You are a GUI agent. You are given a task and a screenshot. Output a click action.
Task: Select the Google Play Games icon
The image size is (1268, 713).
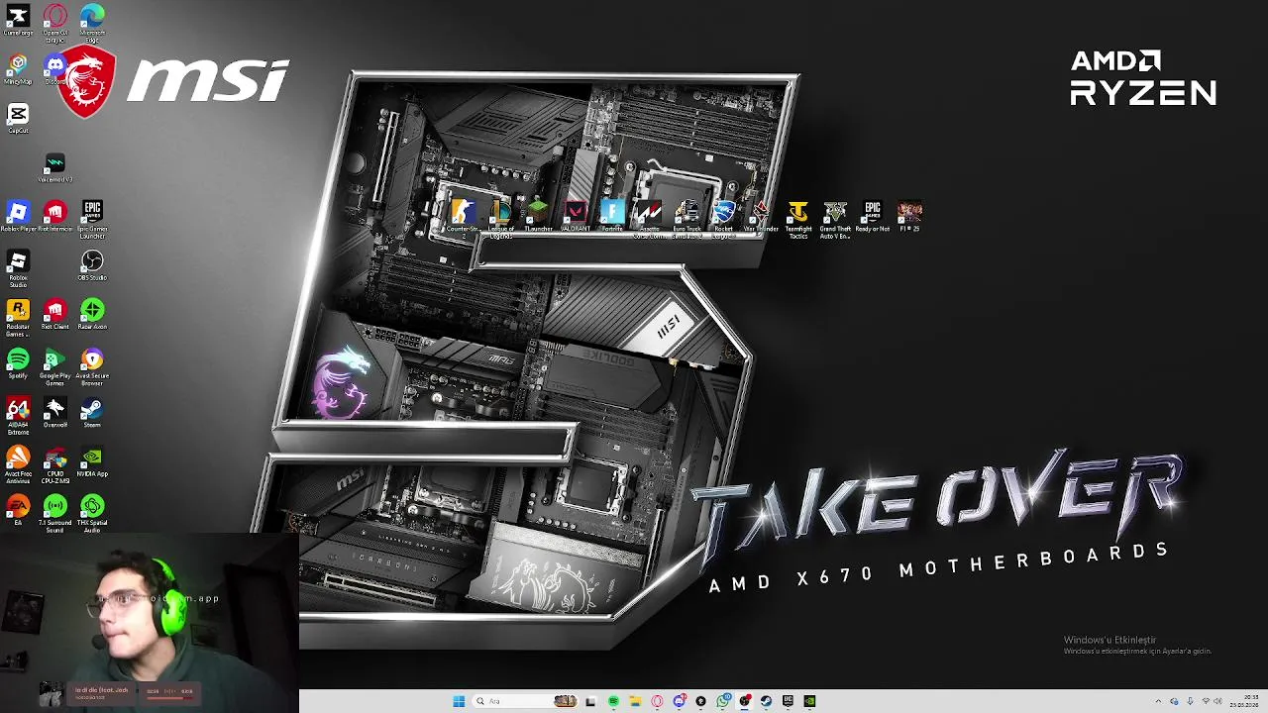point(55,366)
